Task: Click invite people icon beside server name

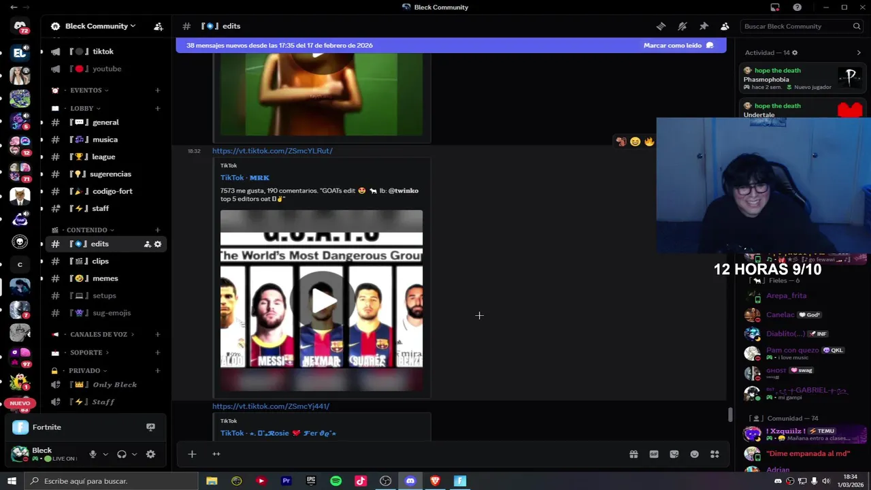Action: pos(159,26)
